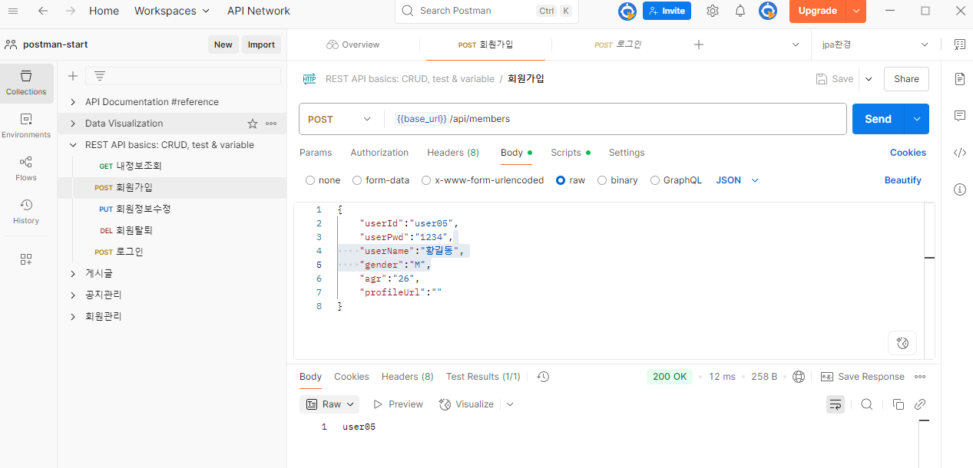This screenshot has width=973, height=468.
Task: Create a new collection with plus icon
Action: pos(73,76)
